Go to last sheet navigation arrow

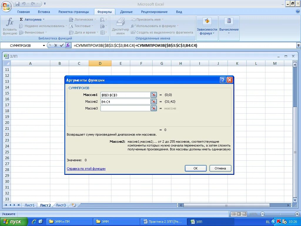click(x=19, y=205)
